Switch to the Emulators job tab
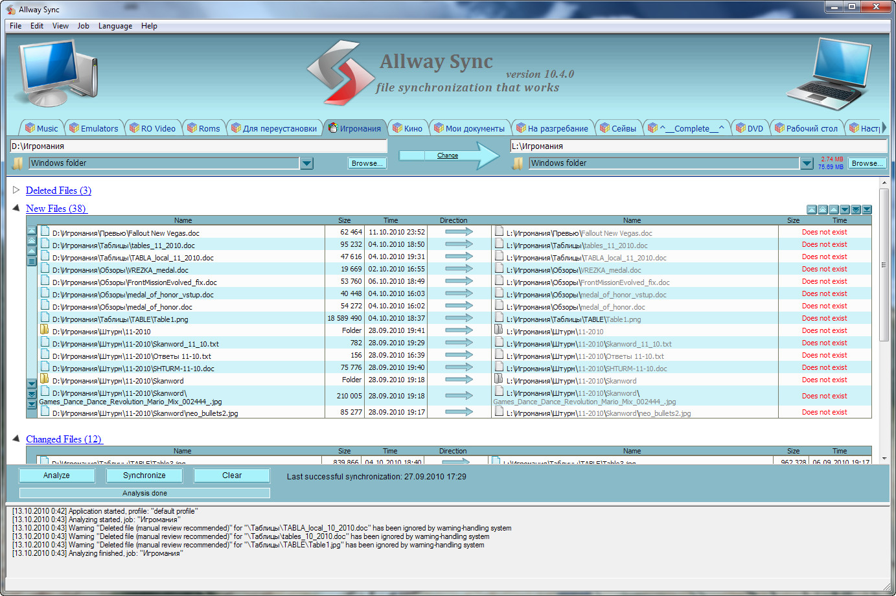 pyautogui.click(x=93, y=128)
